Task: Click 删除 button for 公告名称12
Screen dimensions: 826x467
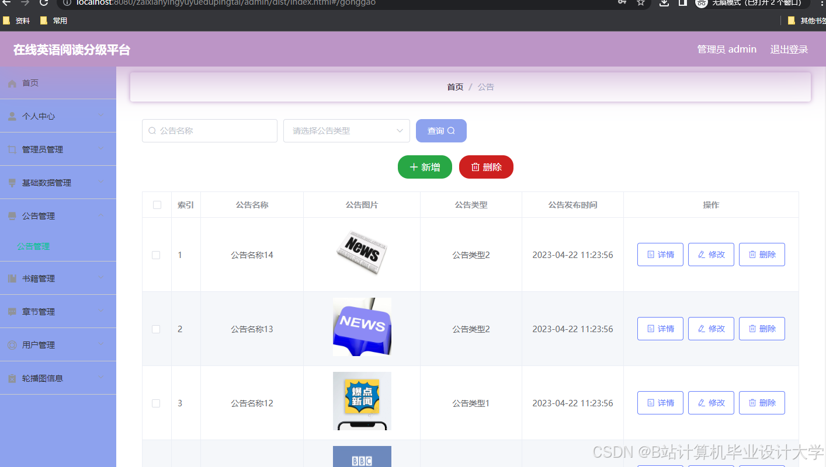Action: click(x=762, y=403)
